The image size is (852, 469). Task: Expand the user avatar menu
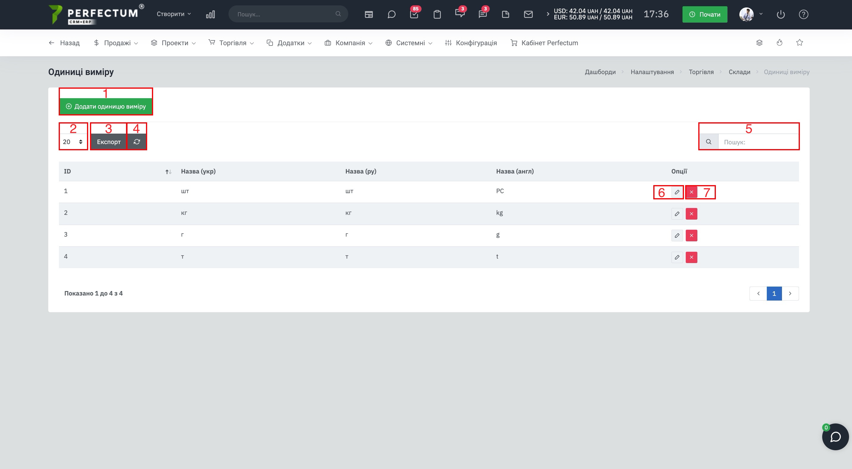(751, 14)
